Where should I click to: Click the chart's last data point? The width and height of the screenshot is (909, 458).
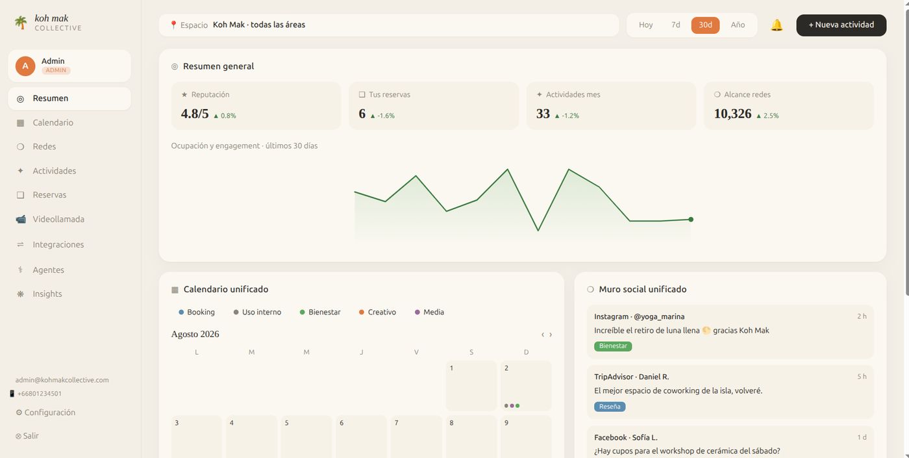(x=691, y=220)
